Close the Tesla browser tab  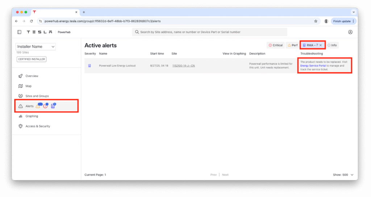tap(76, 12)
